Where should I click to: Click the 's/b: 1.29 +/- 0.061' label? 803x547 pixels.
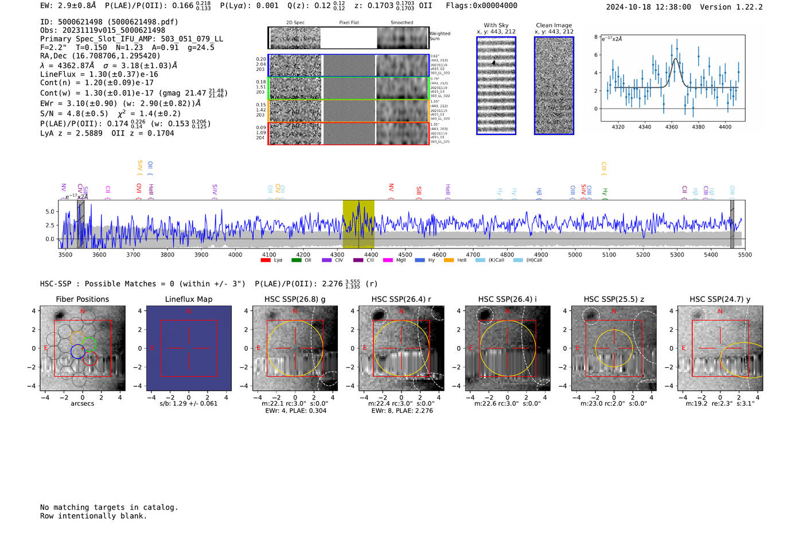tap(189, 404)
